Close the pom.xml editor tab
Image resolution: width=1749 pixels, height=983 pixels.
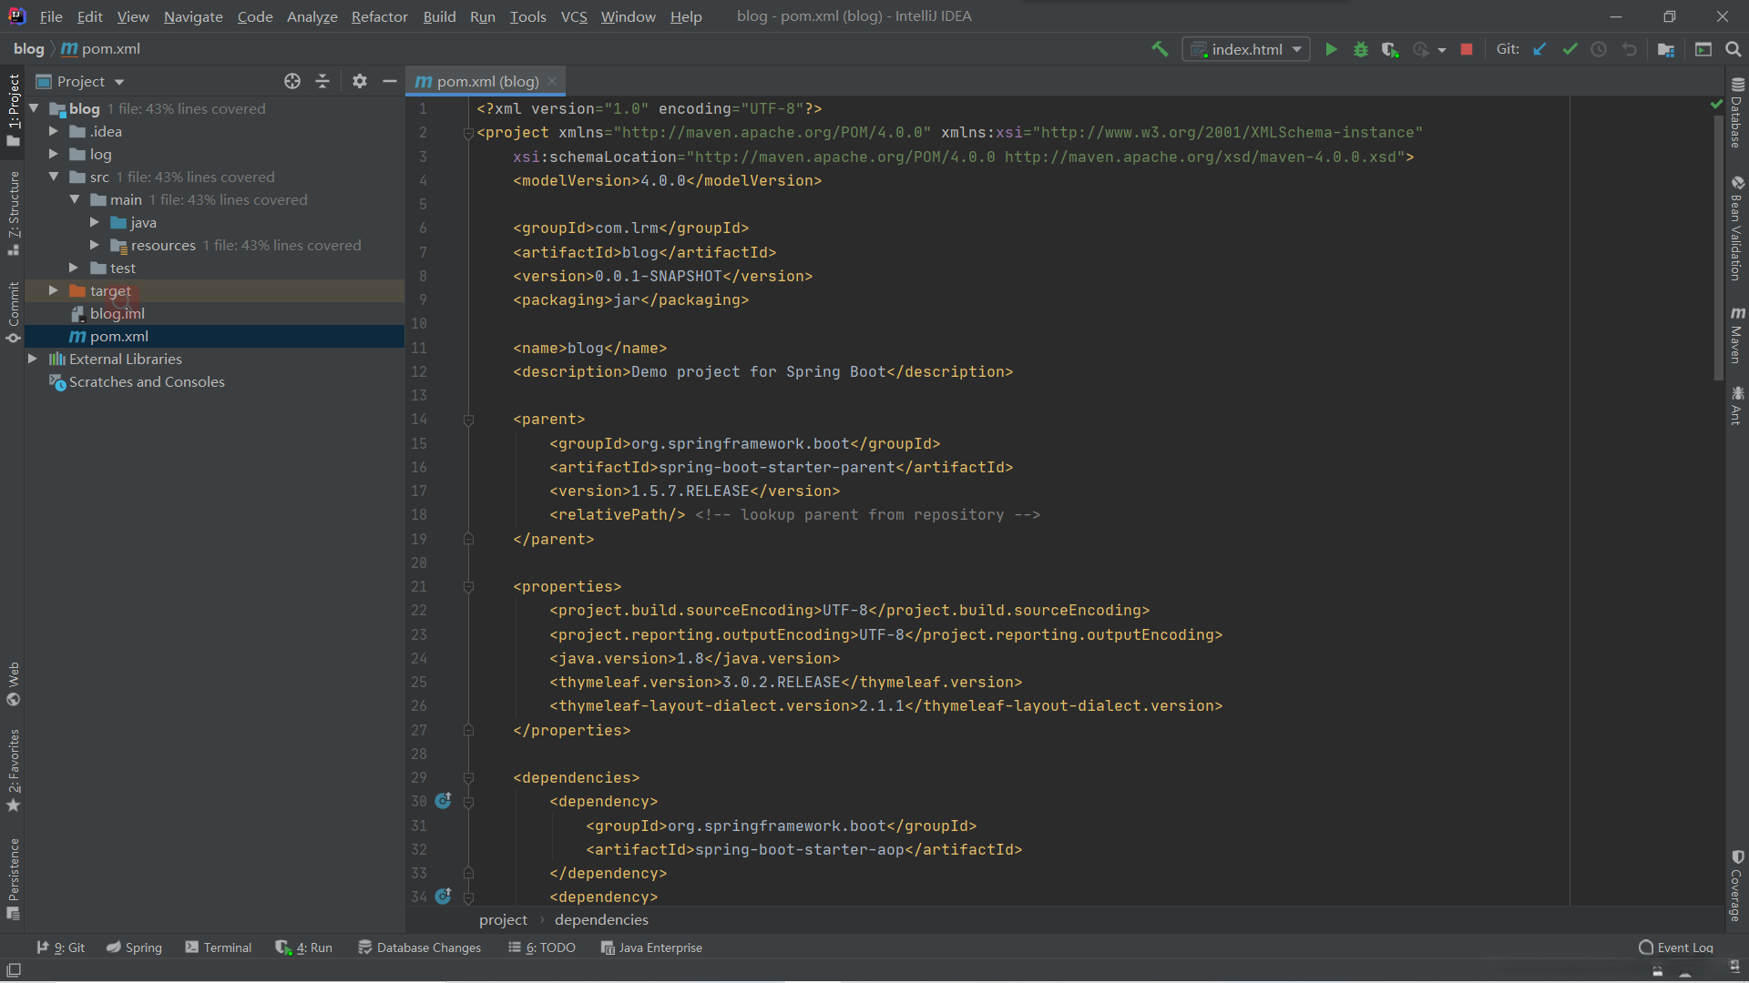point(552,81)
